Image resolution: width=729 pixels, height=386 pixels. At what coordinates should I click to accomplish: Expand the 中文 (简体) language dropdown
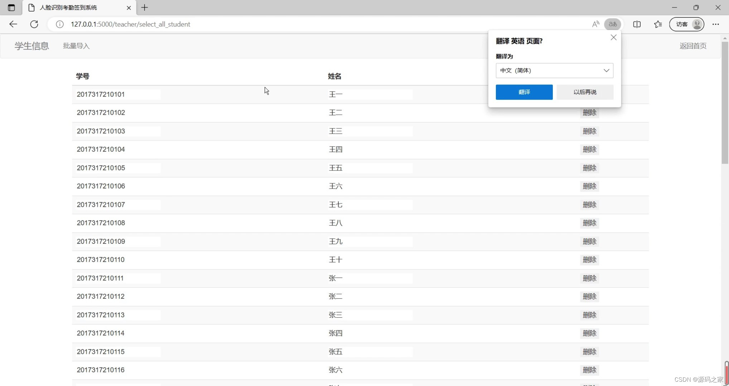coord(554,70)
